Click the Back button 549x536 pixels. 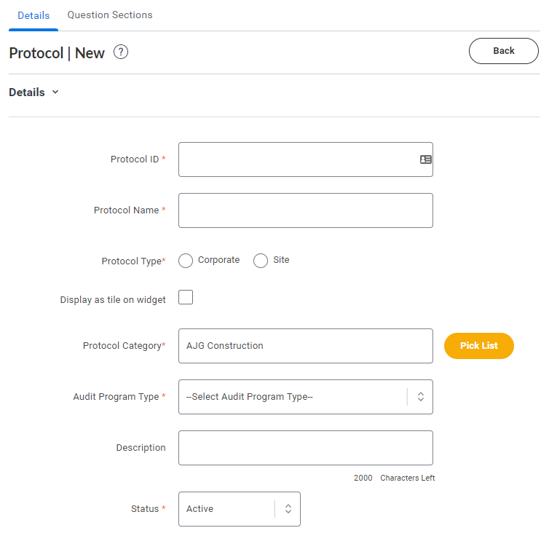(503, 51)
